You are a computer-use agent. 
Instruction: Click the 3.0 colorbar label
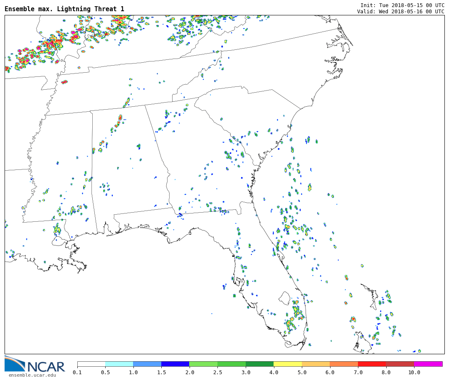point(246,373)
